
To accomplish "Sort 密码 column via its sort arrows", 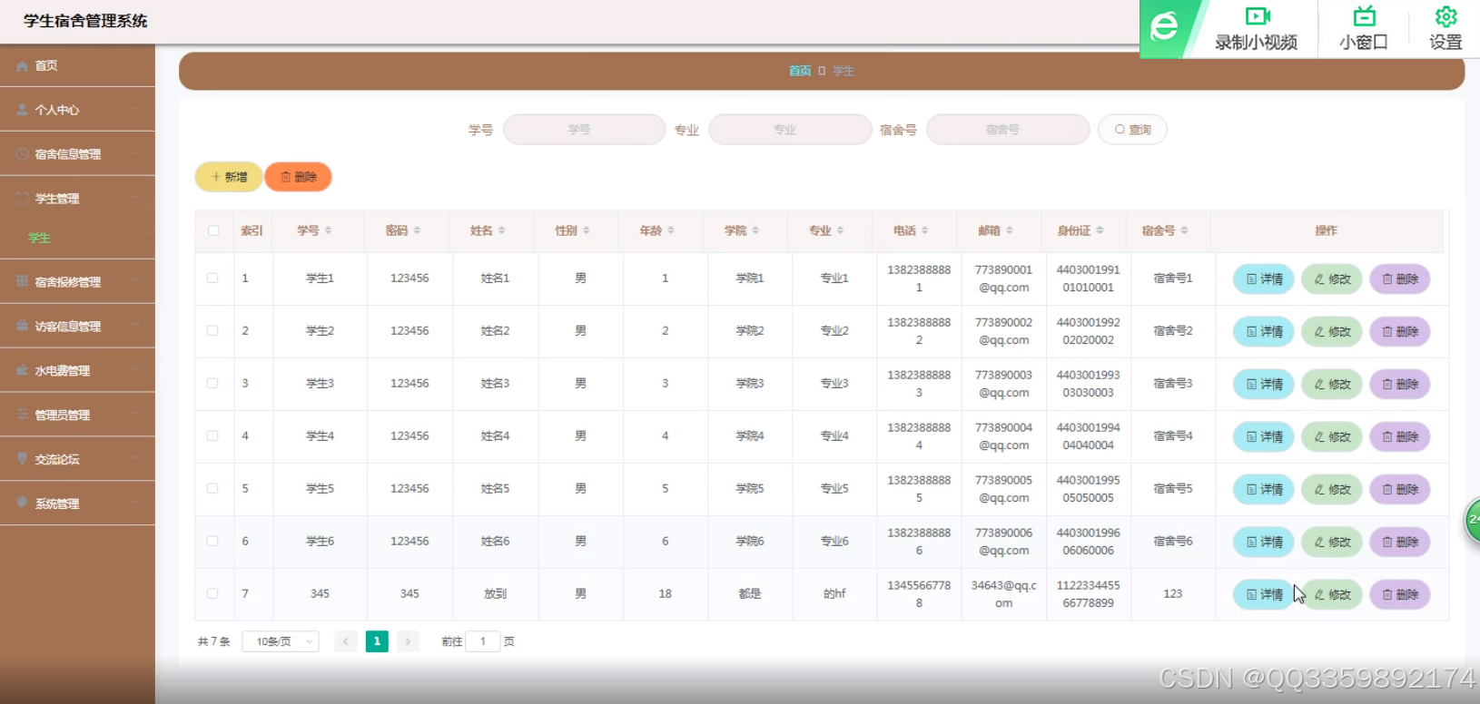I will pyautogui.click(x=417, y=230).
